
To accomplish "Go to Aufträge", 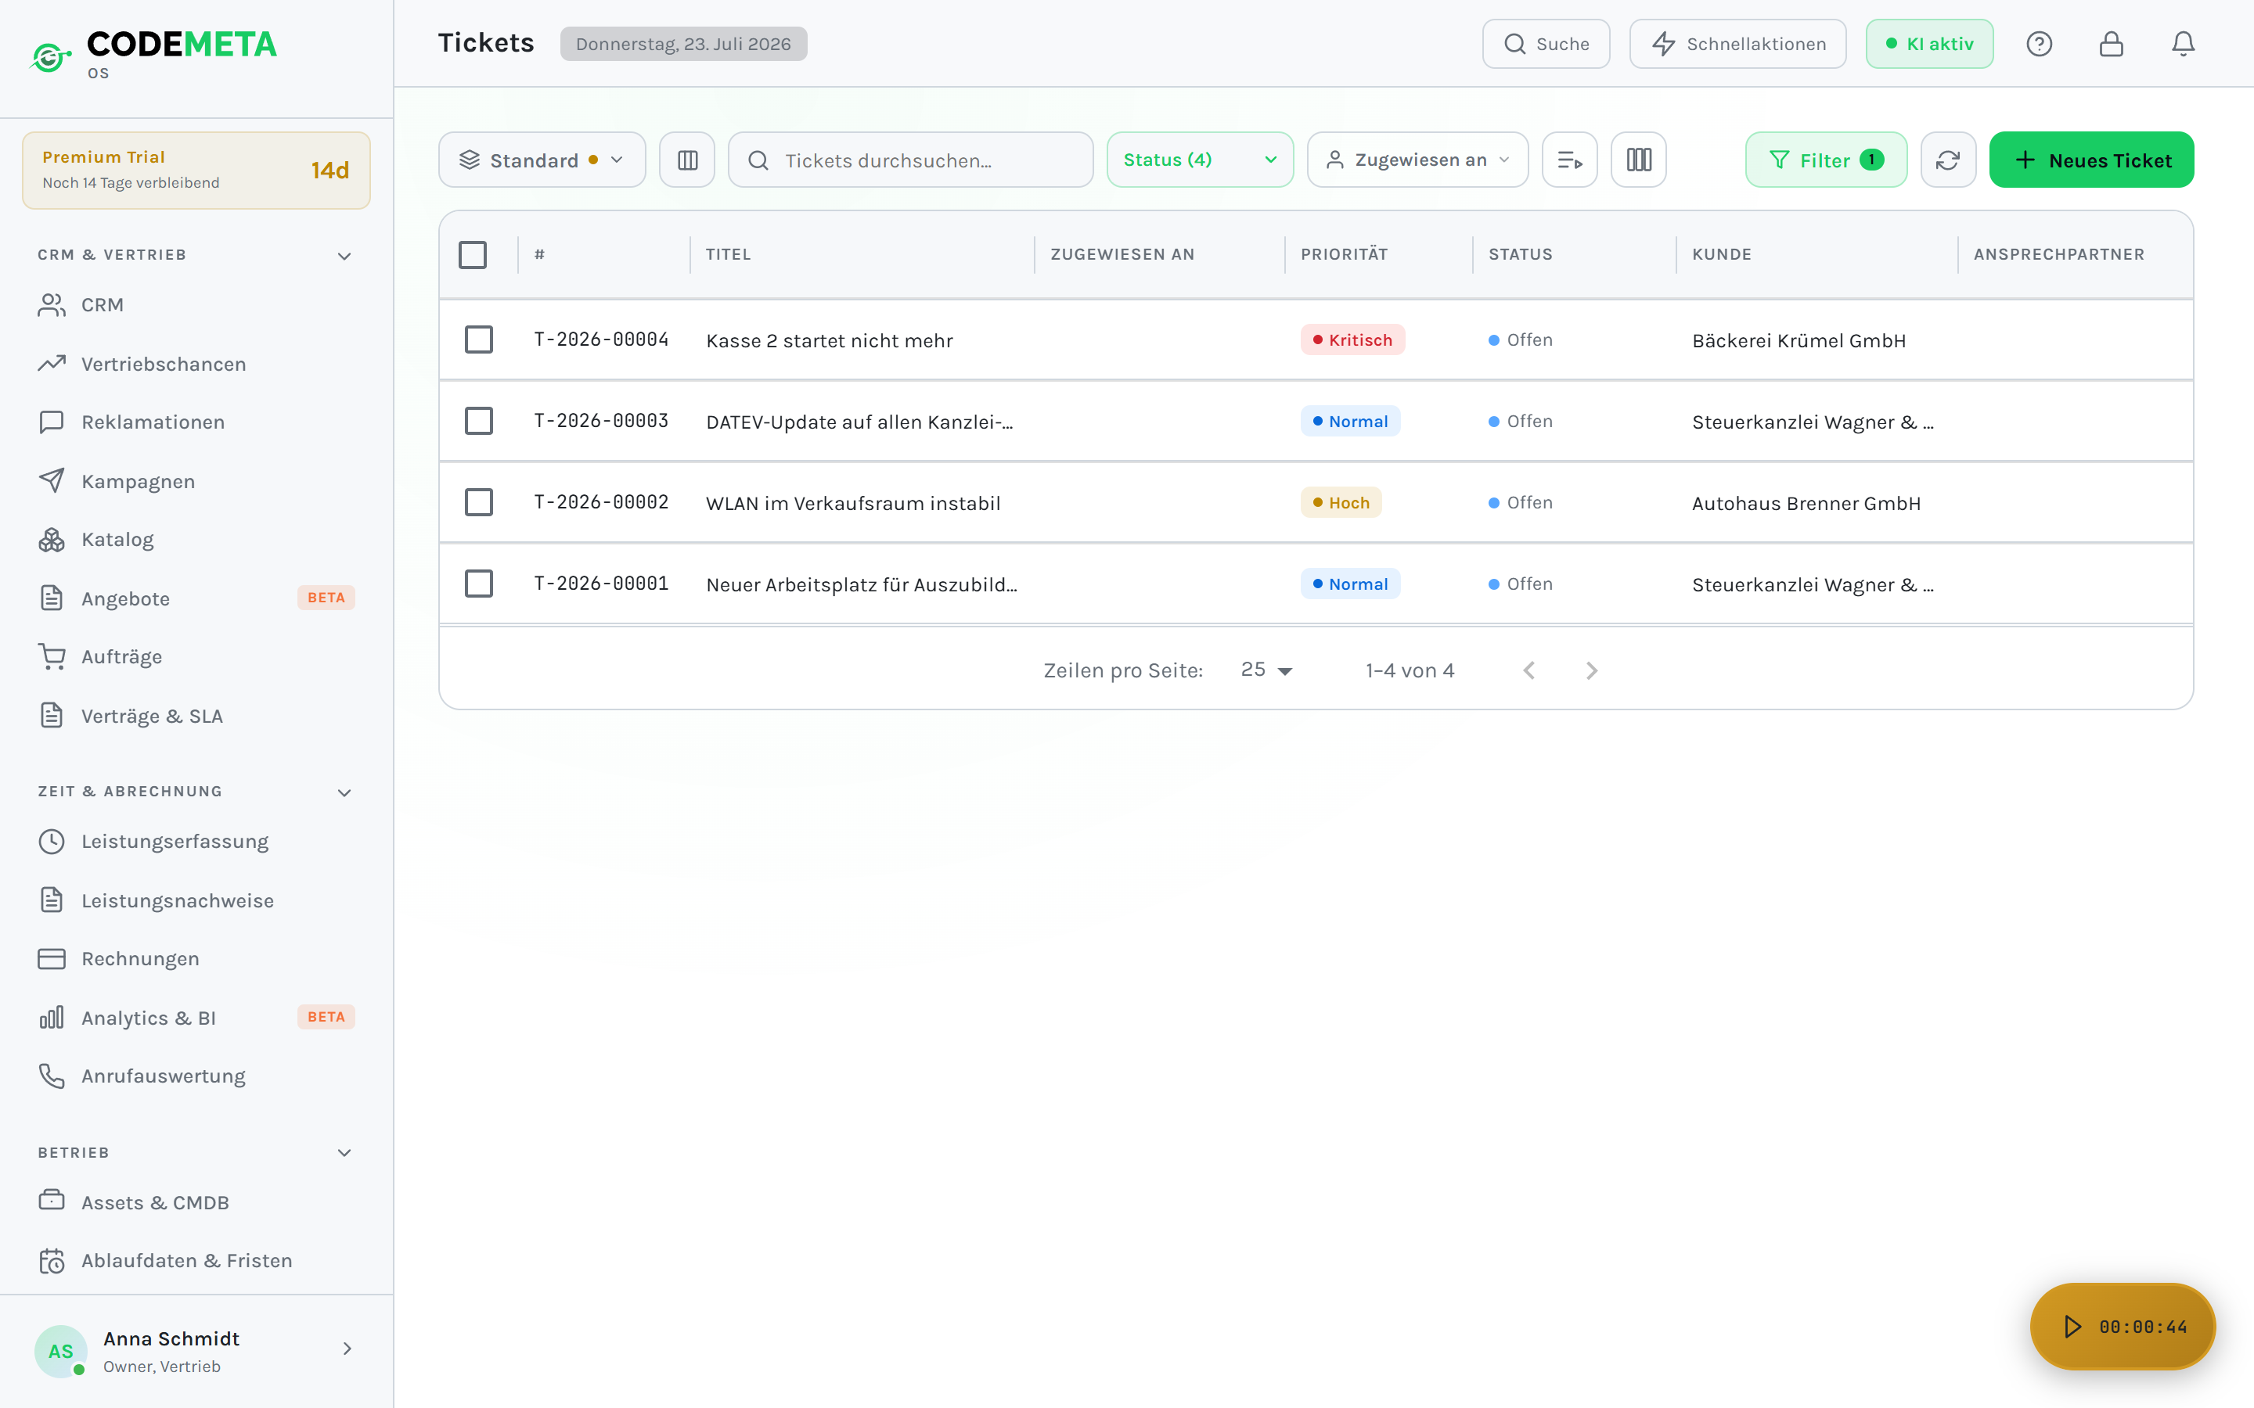I will tap(196, 656).
